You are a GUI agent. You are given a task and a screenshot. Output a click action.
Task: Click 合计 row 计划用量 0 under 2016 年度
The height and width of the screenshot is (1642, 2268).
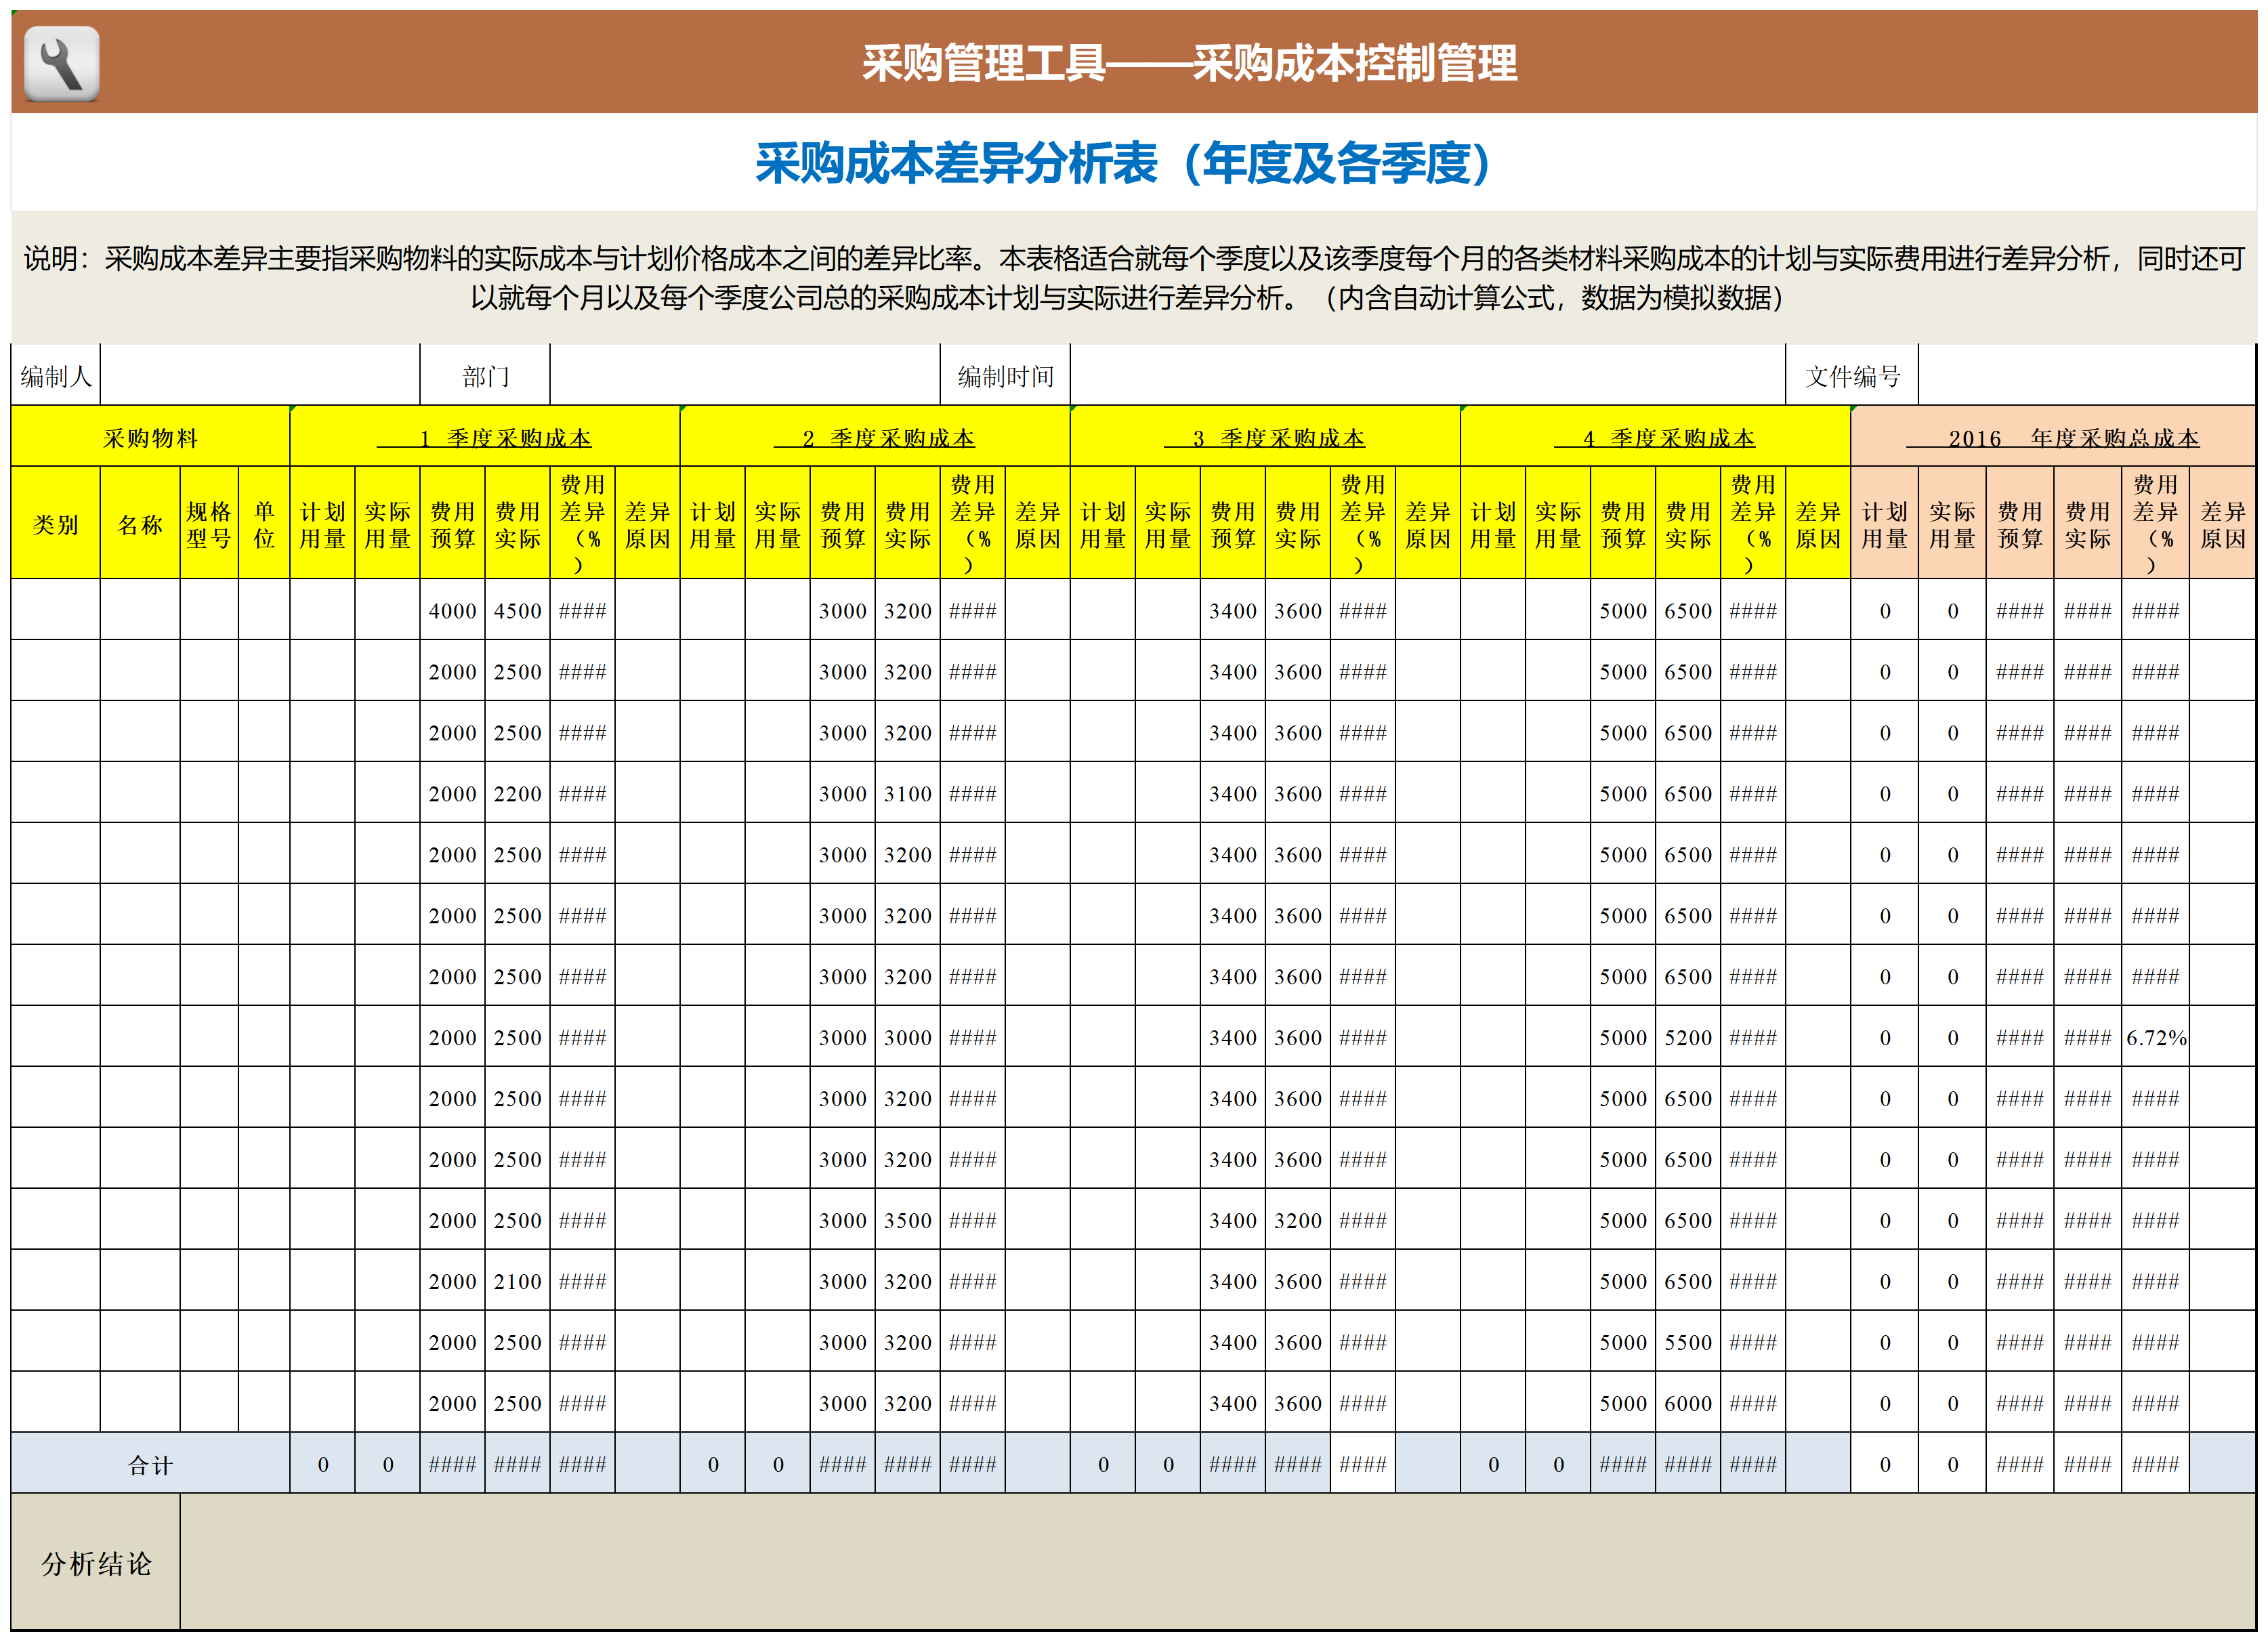coord(1885,1464)
